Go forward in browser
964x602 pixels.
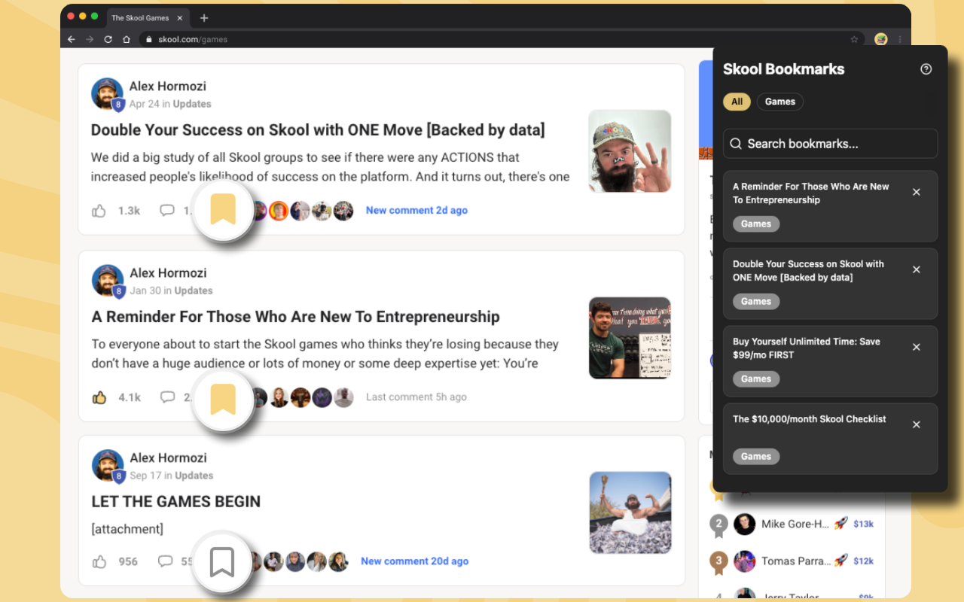point(90,39)
